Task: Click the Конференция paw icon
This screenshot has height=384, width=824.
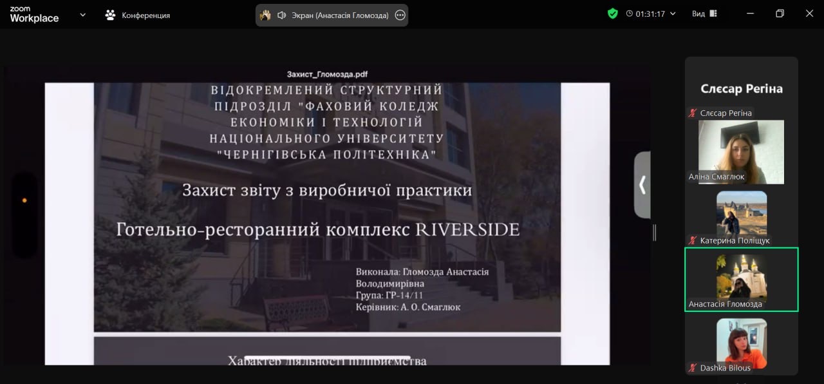Action: [110, 15]
